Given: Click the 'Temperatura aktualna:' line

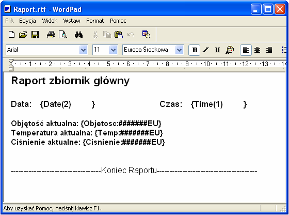Looking at the screenshot, I should (x=87, y=133).
